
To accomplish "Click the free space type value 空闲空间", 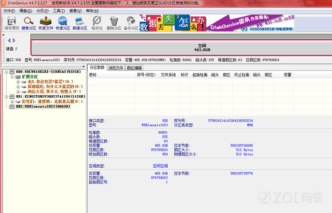I will (x=160, y=166).
